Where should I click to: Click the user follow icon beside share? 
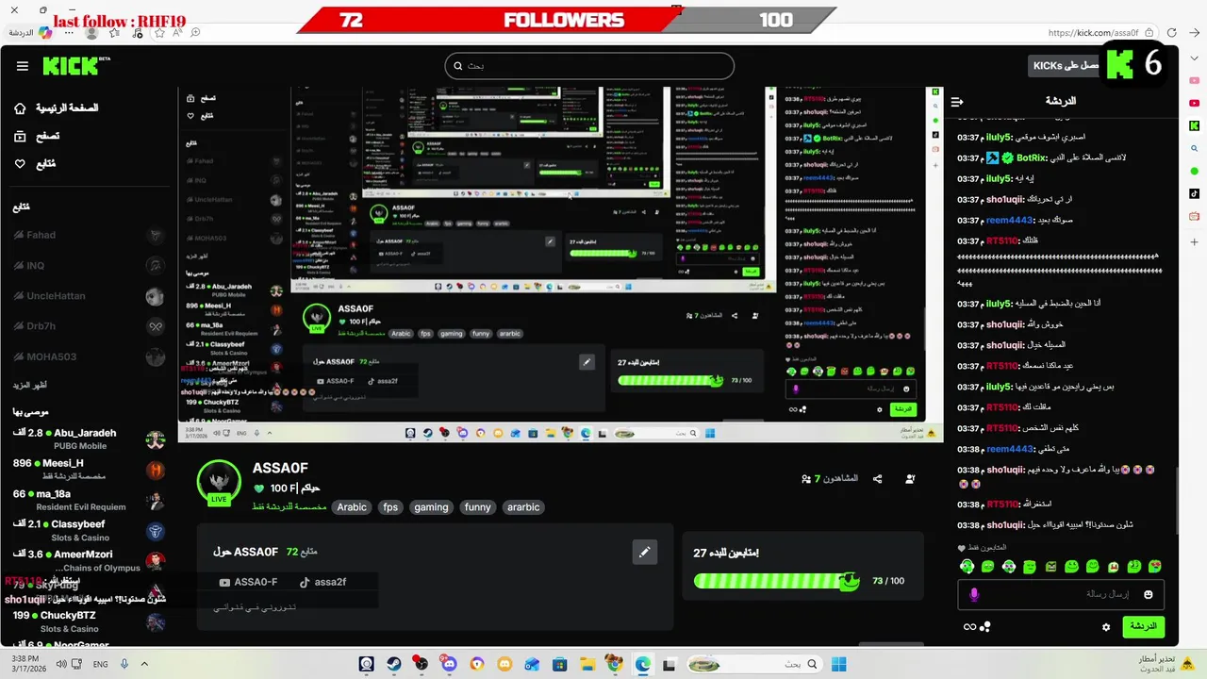(910, 479)
